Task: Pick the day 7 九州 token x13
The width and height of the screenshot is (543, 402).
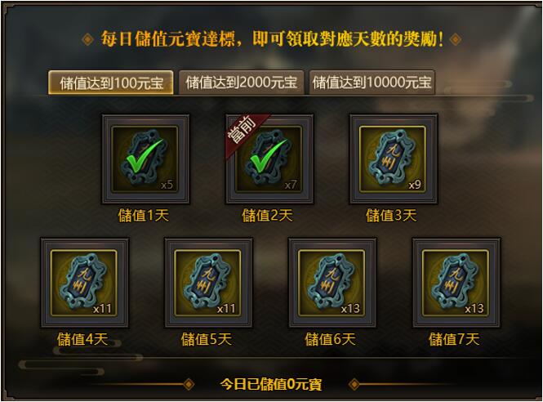Action: coord(456,283)
